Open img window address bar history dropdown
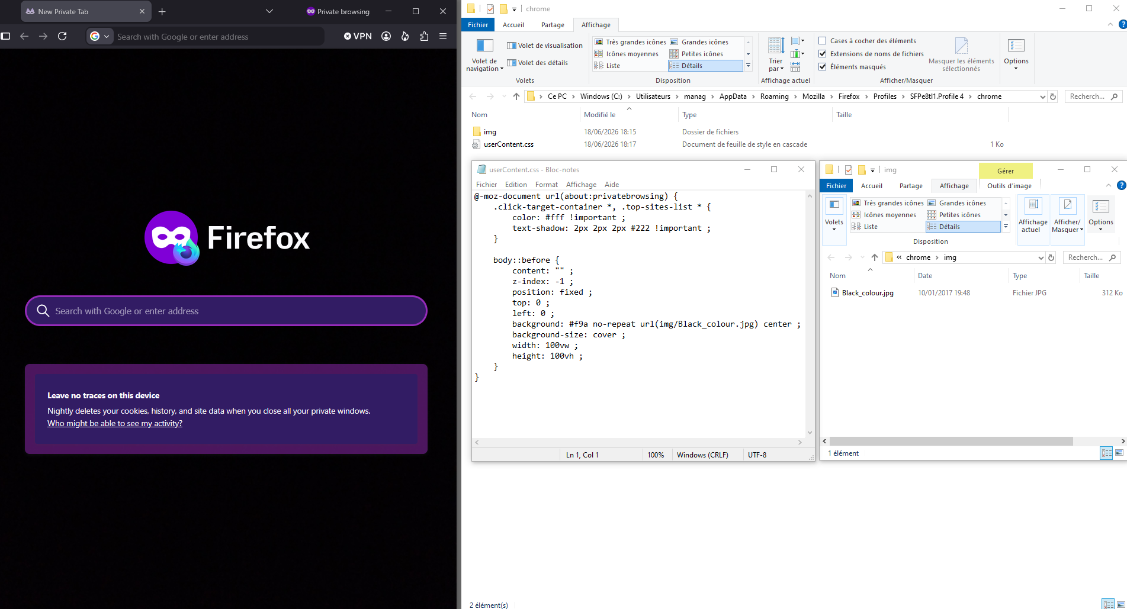 tap(1041, 257)
